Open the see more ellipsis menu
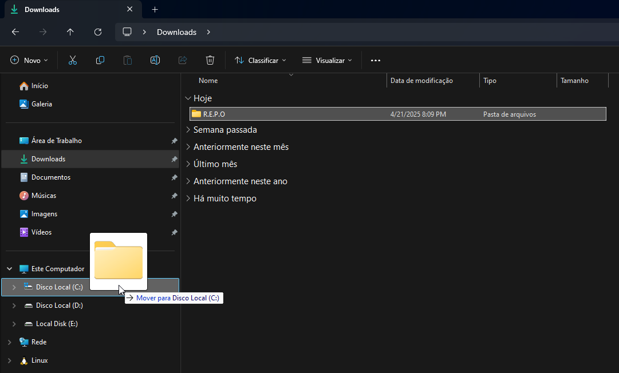Screen dimensions: 619x373 coord(376,60)
